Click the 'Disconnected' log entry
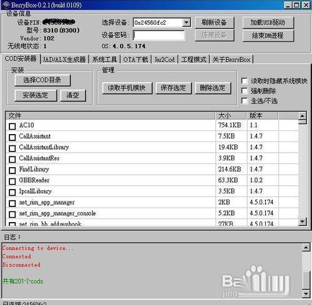312x305 pixels. tap(21, 264)
